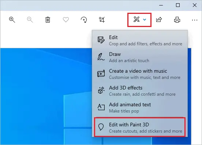Share the photo using the share icon
202x145 pixels.
[159, 20]
